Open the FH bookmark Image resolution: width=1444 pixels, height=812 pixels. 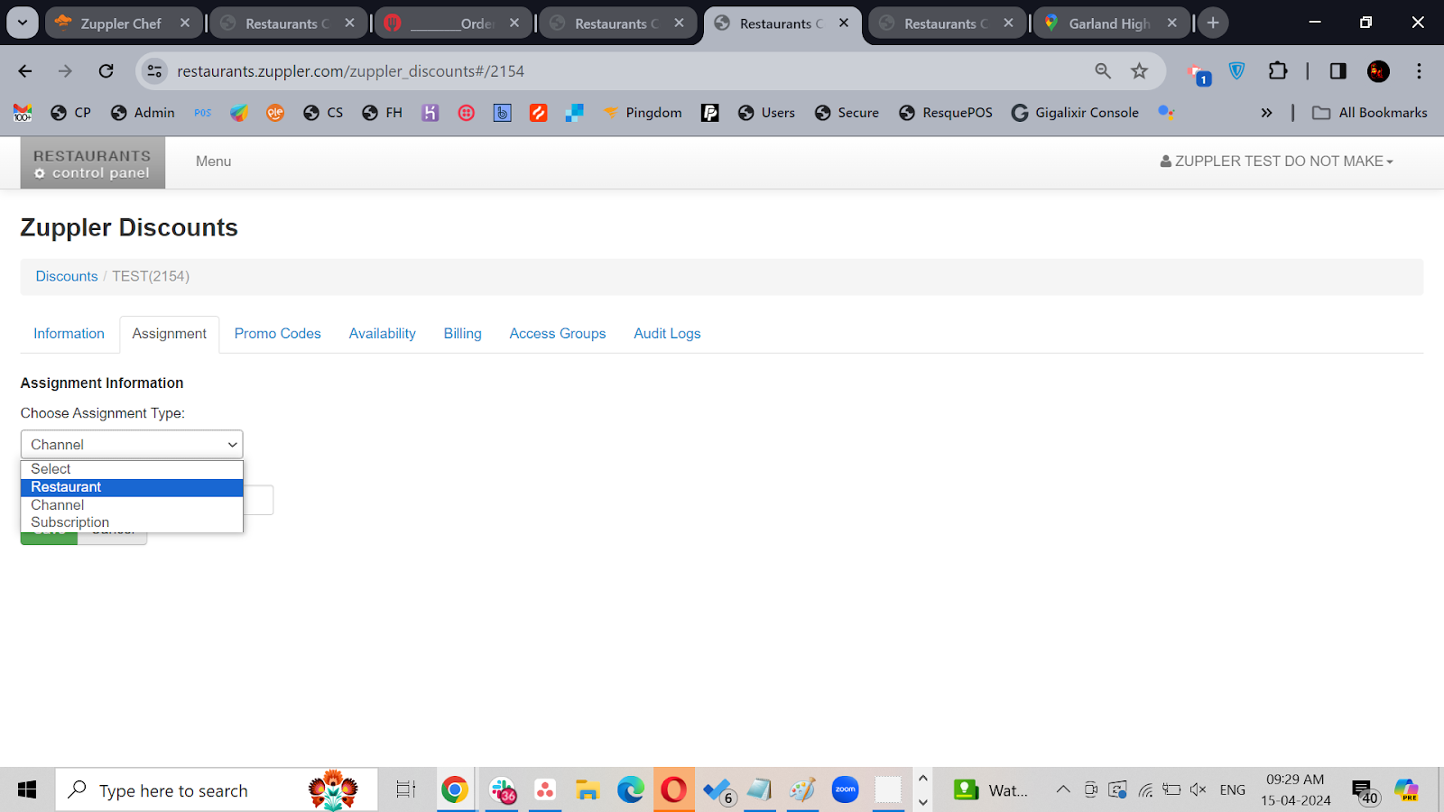pos(383,113)
